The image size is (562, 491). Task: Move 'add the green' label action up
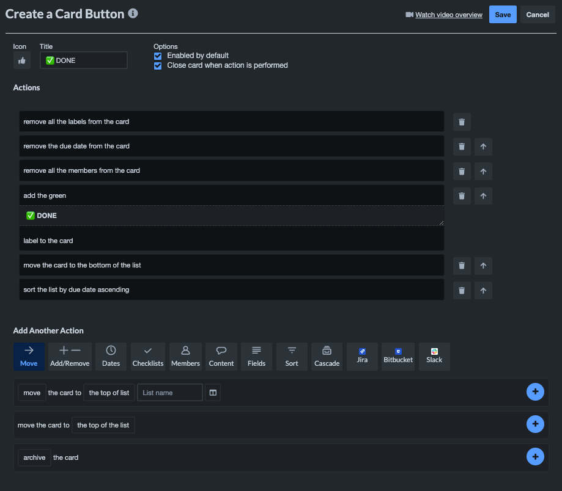[483, 196]
